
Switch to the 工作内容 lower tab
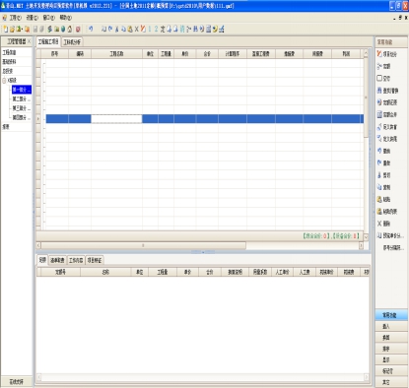pyautogui.click(x=76, y=260)
